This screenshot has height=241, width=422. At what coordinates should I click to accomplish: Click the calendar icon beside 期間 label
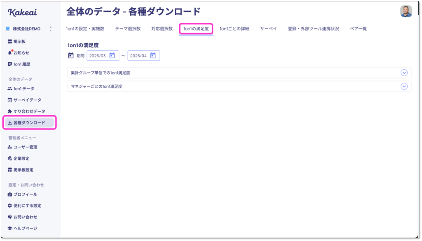71,56
